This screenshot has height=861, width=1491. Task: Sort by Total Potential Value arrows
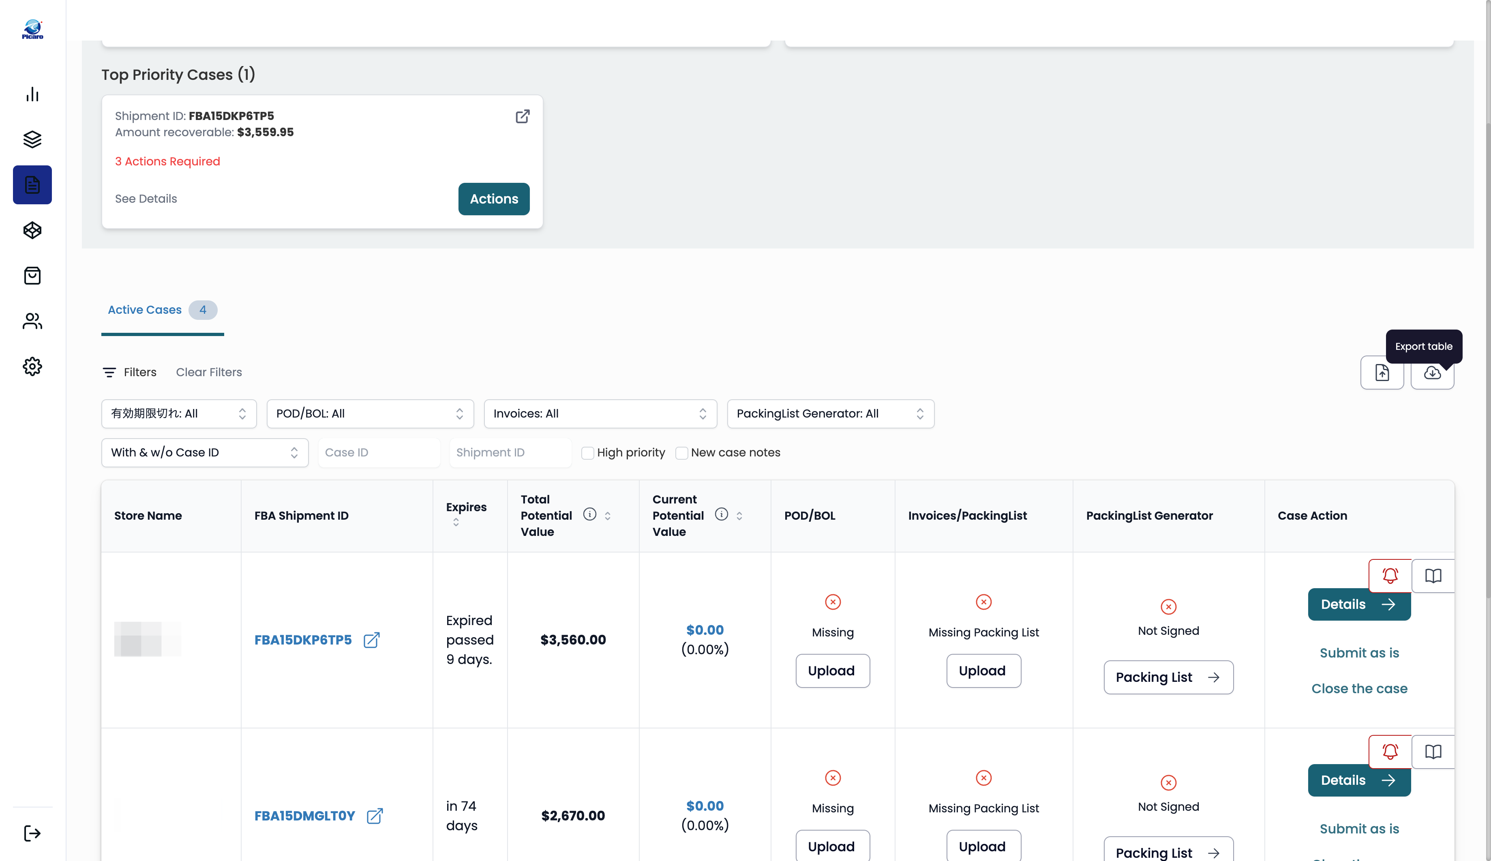coord(607,516)
